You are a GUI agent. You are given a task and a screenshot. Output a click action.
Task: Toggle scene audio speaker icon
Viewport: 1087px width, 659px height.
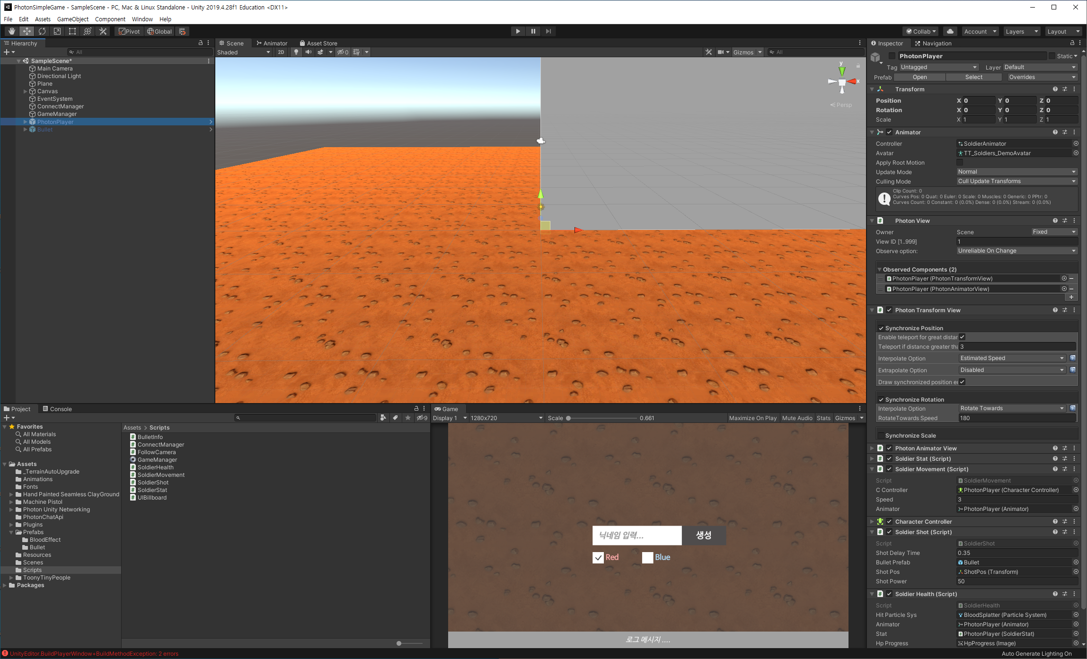coord(309,52)
